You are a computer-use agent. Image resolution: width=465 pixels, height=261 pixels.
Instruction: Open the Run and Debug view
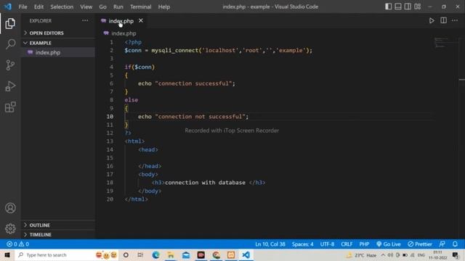click(10, 86)
